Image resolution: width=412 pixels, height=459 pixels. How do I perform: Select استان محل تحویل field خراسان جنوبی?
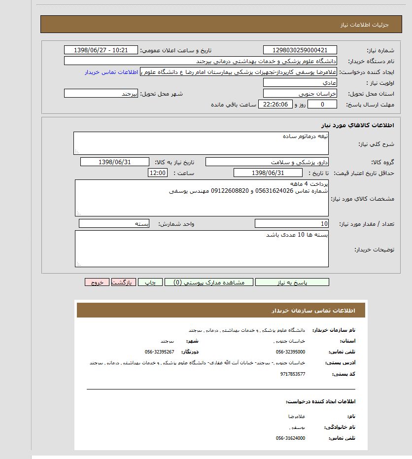tap(300, 93)
